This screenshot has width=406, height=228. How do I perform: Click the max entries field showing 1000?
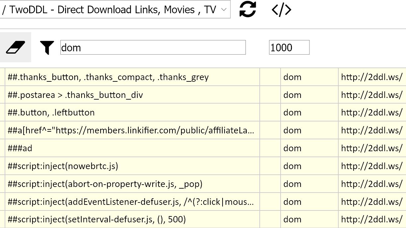(289, 47)
